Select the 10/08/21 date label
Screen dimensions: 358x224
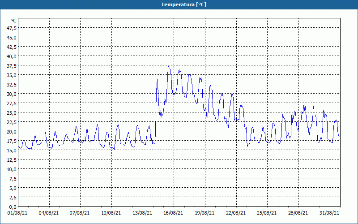coord(111,213)
